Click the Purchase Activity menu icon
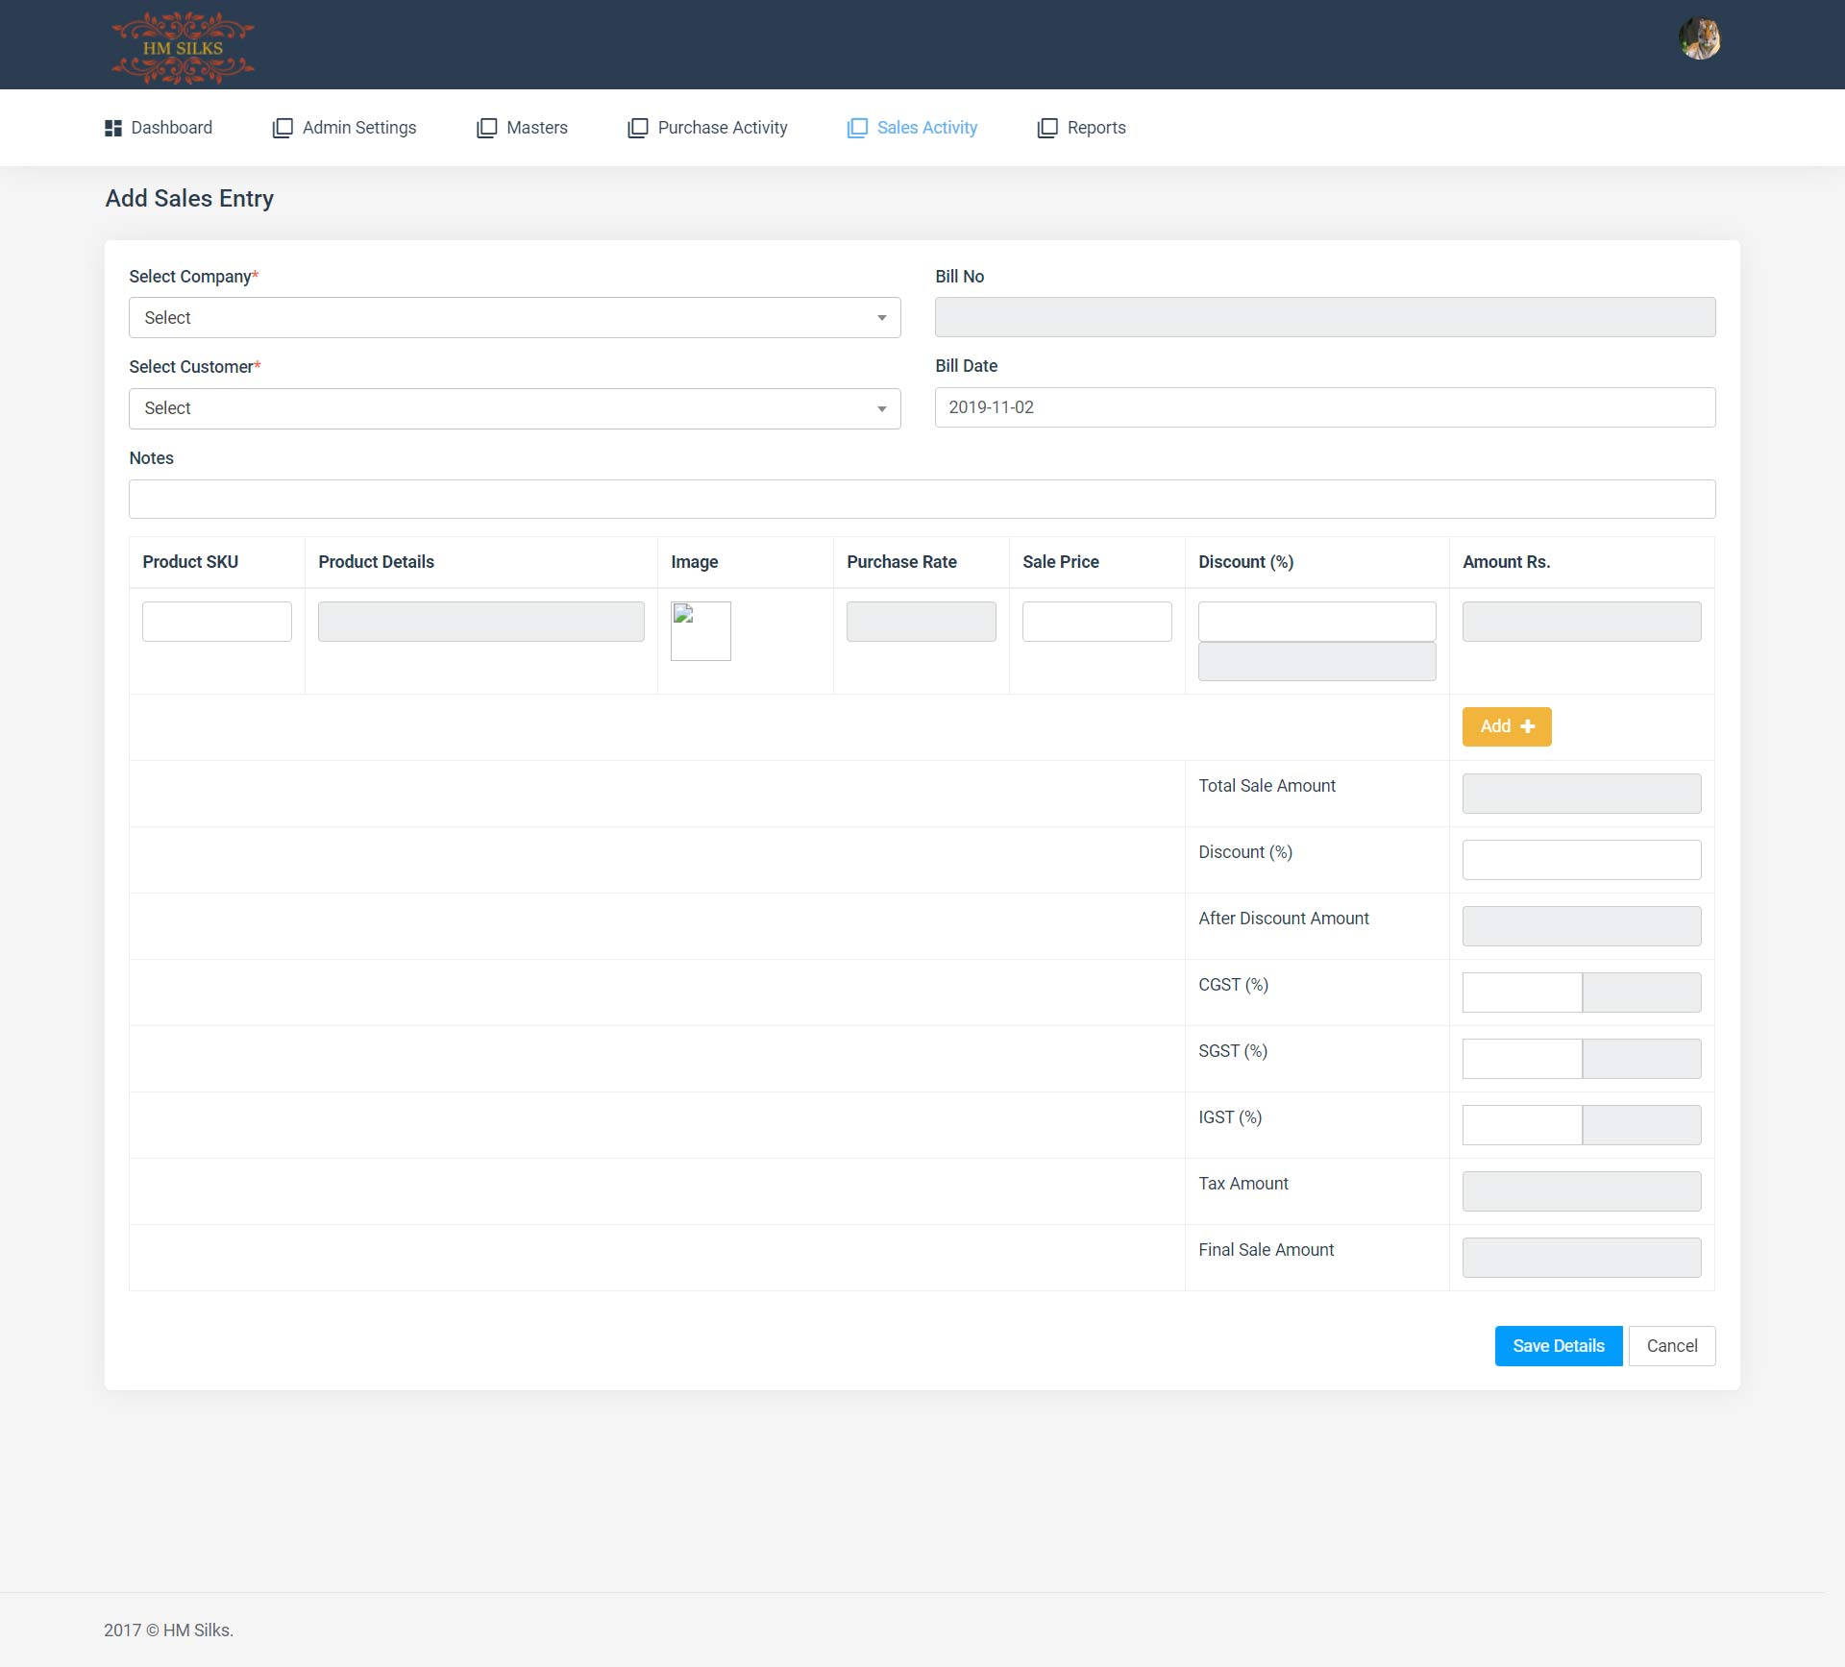Viewport: 1845px width, 1667px height. tap(638, 128)
